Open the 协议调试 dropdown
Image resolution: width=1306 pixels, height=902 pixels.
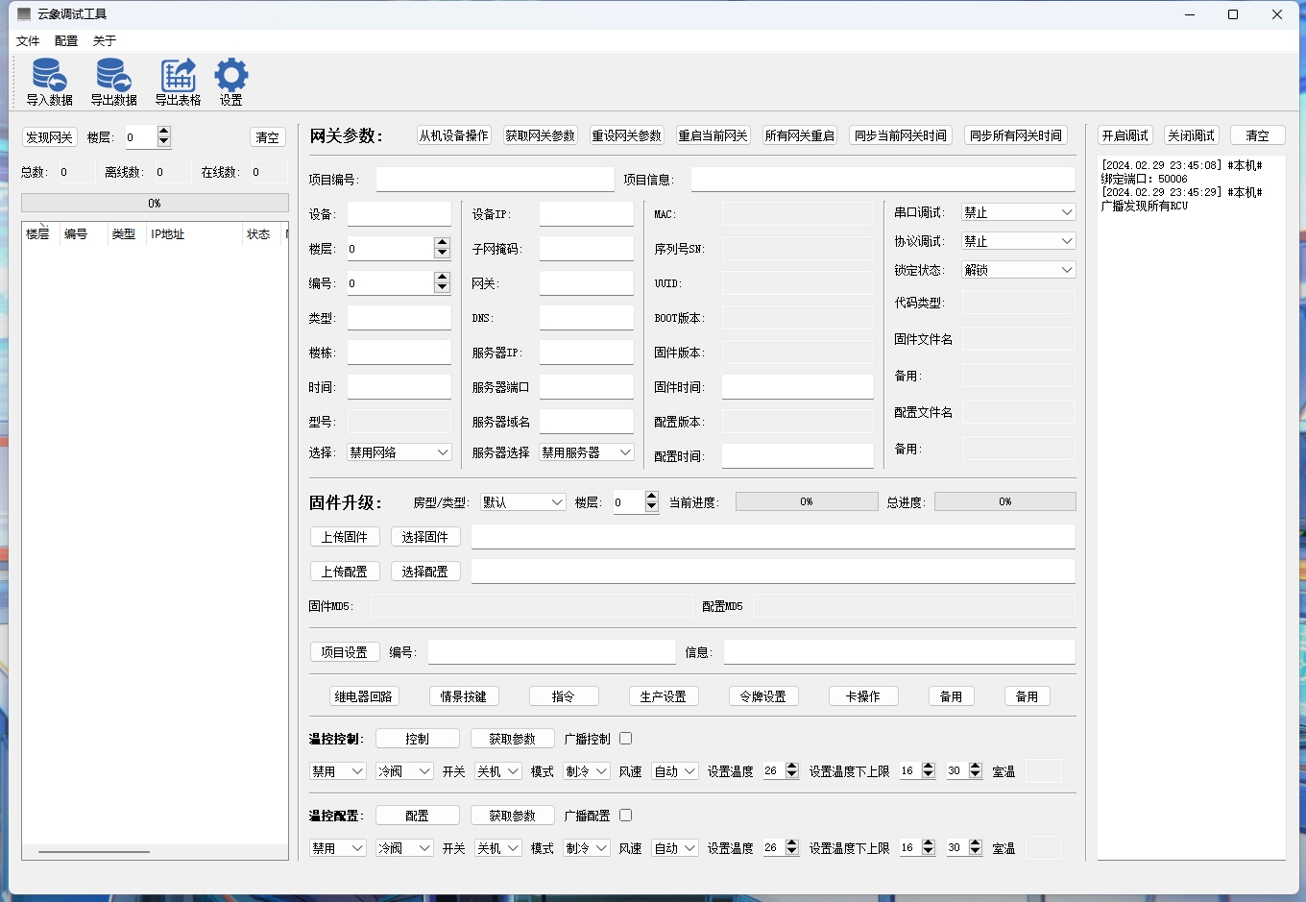click(1018, 241)
